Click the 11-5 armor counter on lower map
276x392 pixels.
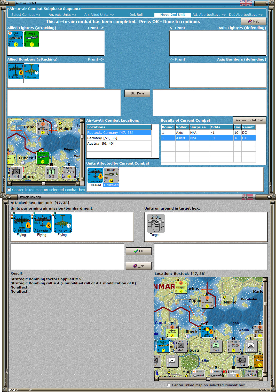coord(251,346)
